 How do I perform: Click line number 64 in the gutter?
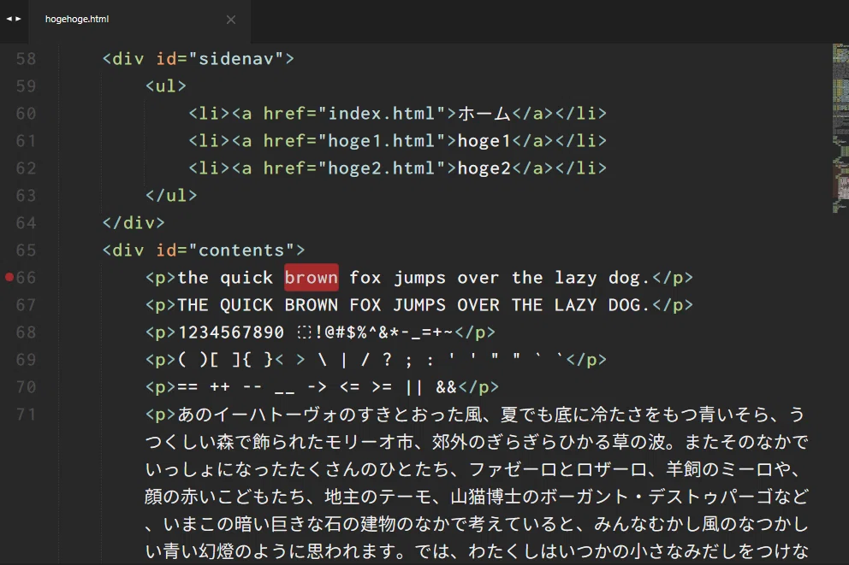coord(26,223)
